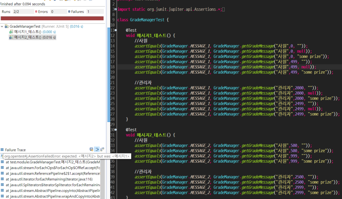This screenshot has width=342, height=199.
Task: Click the test suite icon of GradeManagerTest
Action: [7, 26]
